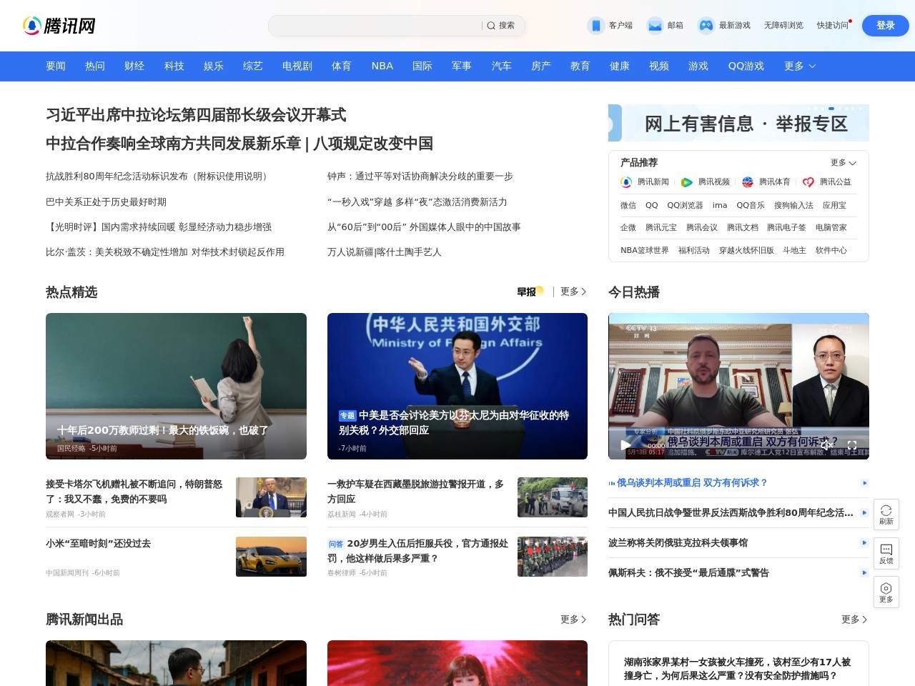Click the 反馈 feedback floating button
Viewport: 915px width, 686px height.
pos(886,554)
